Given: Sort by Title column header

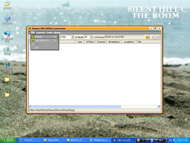Looking at the screenshot, I should tap(149, 42).
